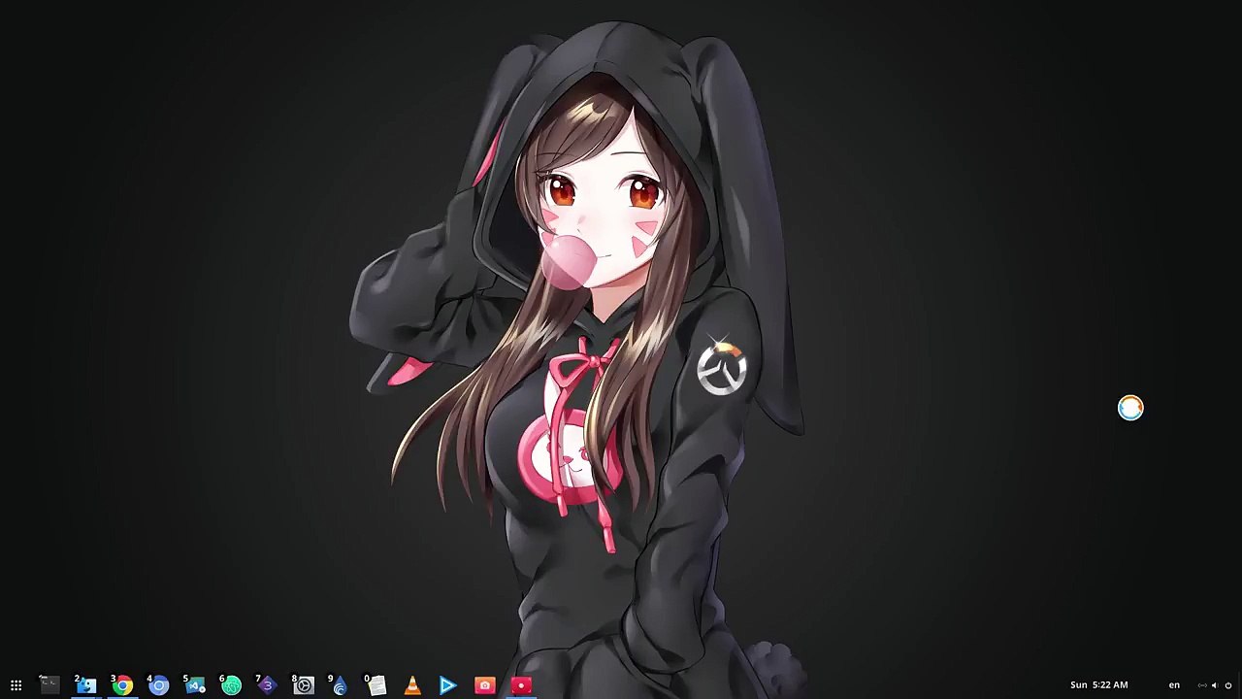Open the purple hexagon app numbered 7
1242x699 pixels.
(x=267, y=685)
